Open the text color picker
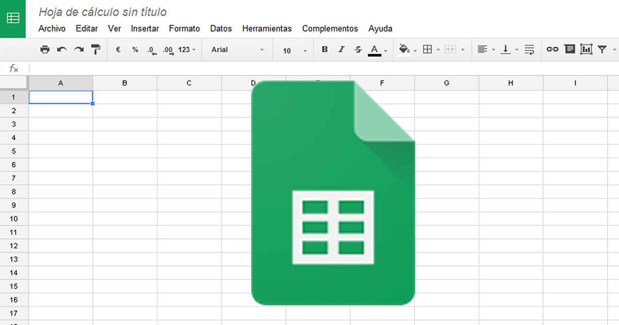The height and width of the screenshot is (325, 619). tap(374, 50)
